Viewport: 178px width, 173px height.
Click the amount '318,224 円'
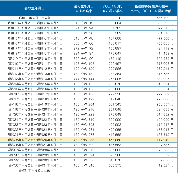pos(165,84)
